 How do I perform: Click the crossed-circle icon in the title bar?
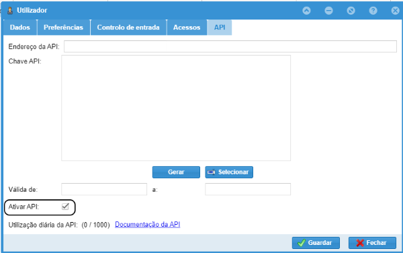point(351,11)
